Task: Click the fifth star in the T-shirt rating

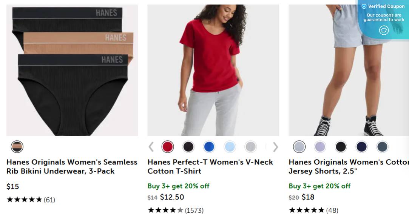Action: tap(178, 210)
